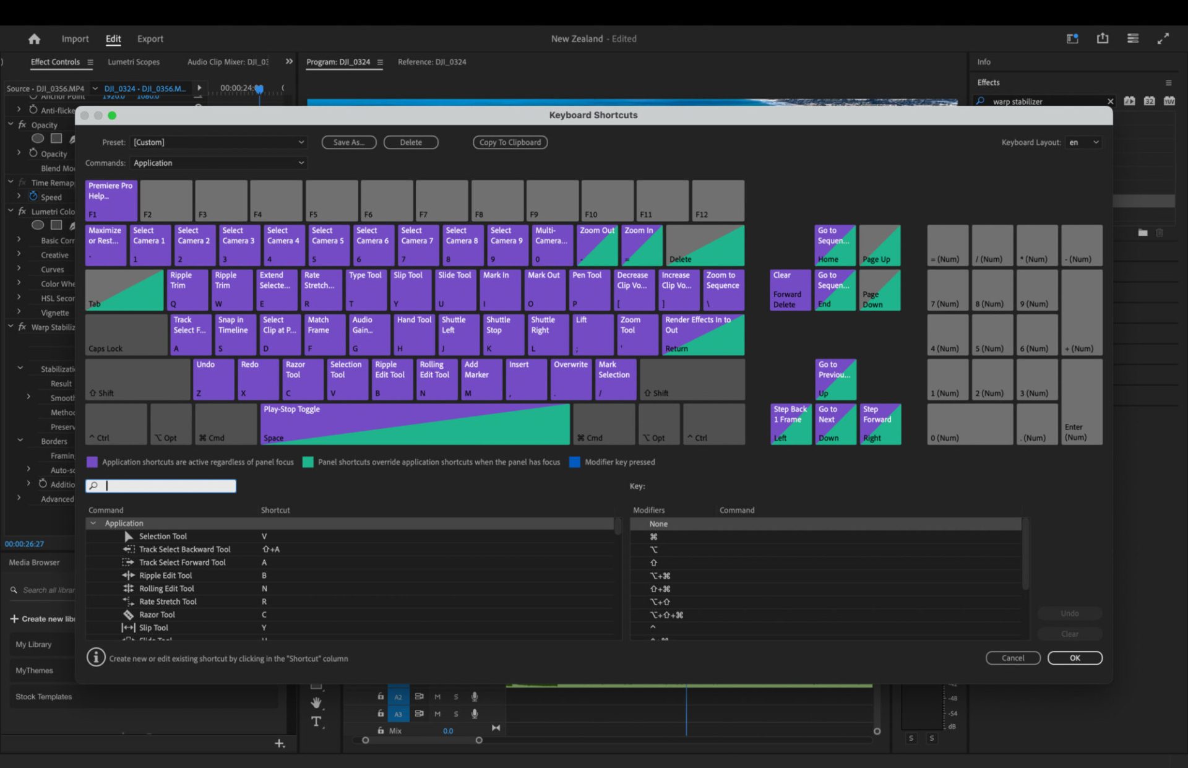Image resolution: width=1188 pixels, height=768 pixels.
Task: Open the Lumetri Scopes tab
Action: (134, 62)
